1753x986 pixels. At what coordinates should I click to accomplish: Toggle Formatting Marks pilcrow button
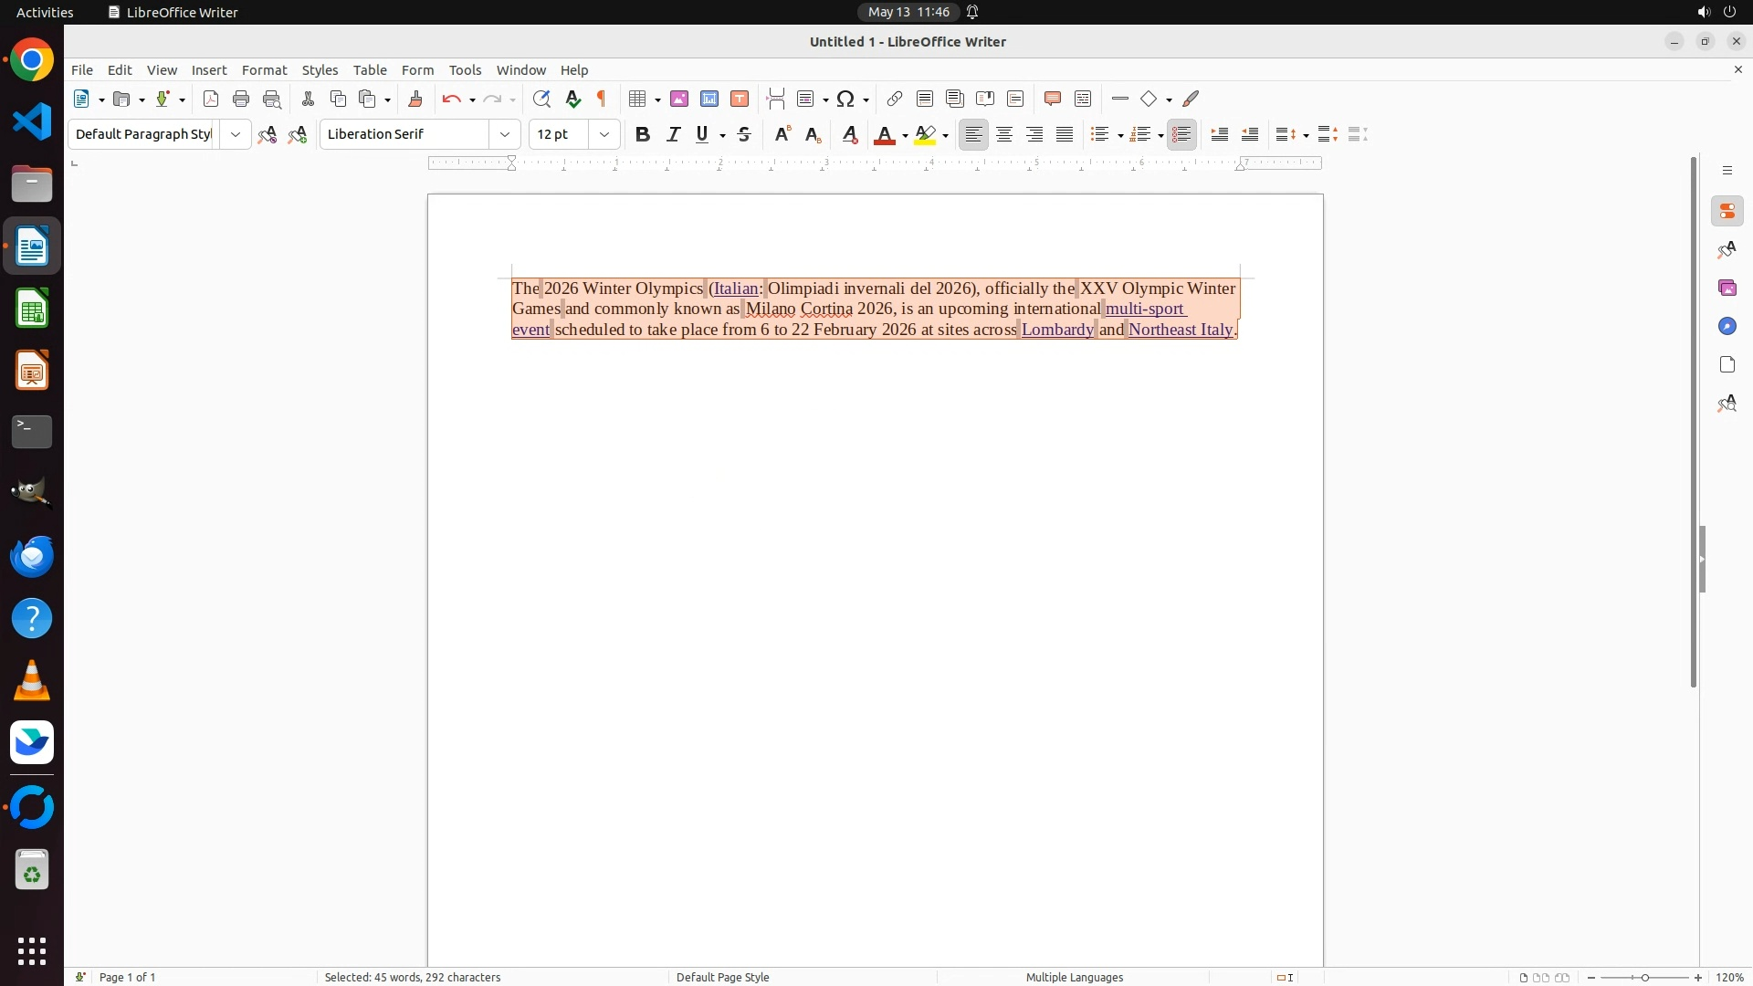[x=602, y=100]
